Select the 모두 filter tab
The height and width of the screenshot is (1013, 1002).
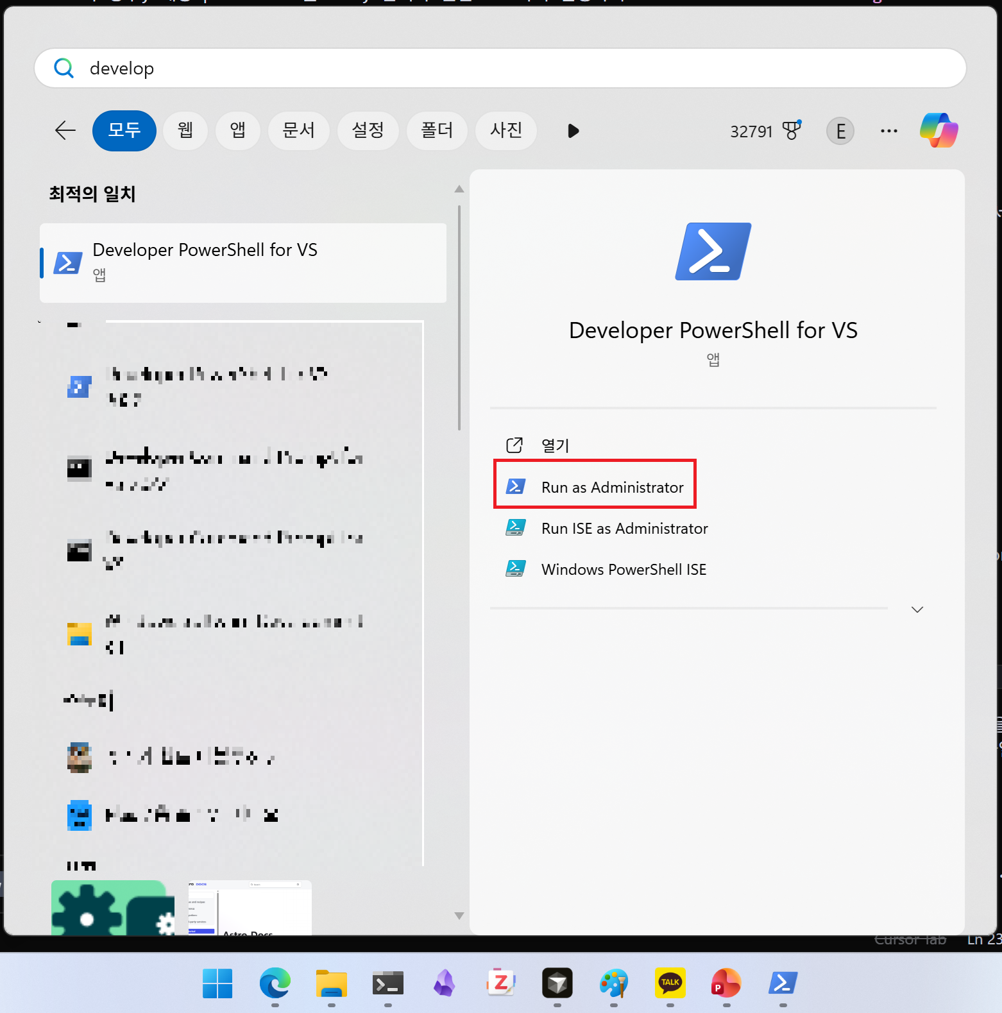tap(124, 131)
